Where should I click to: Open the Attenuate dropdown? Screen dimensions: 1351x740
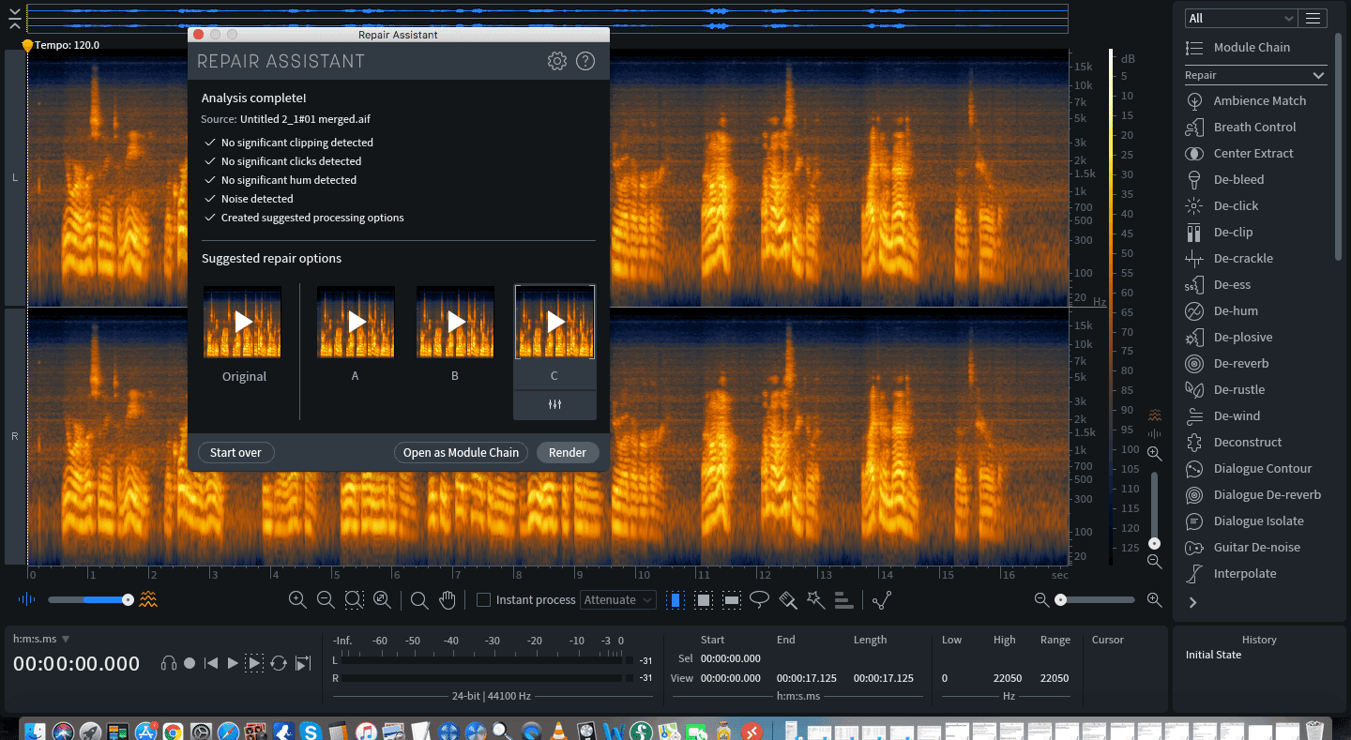click(618, 600)
